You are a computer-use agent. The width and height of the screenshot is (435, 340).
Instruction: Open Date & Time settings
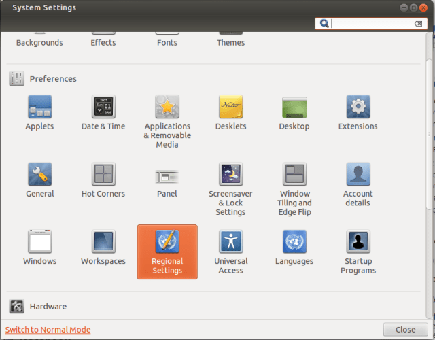(103, 107)
